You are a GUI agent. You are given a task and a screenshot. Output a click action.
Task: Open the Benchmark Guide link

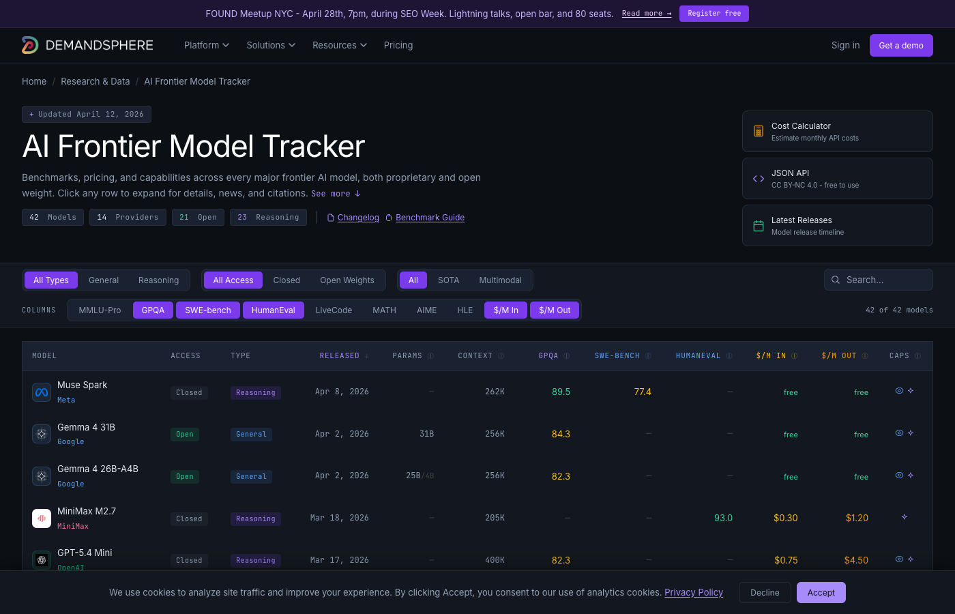(430, 217)
